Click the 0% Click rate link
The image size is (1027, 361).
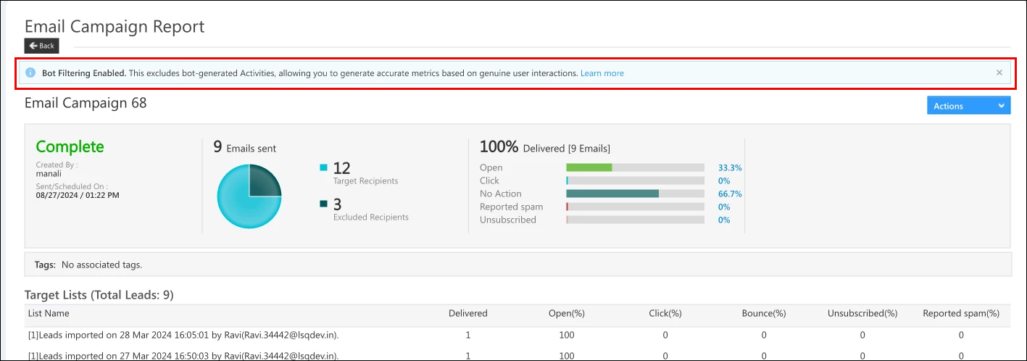click(723, 180)
